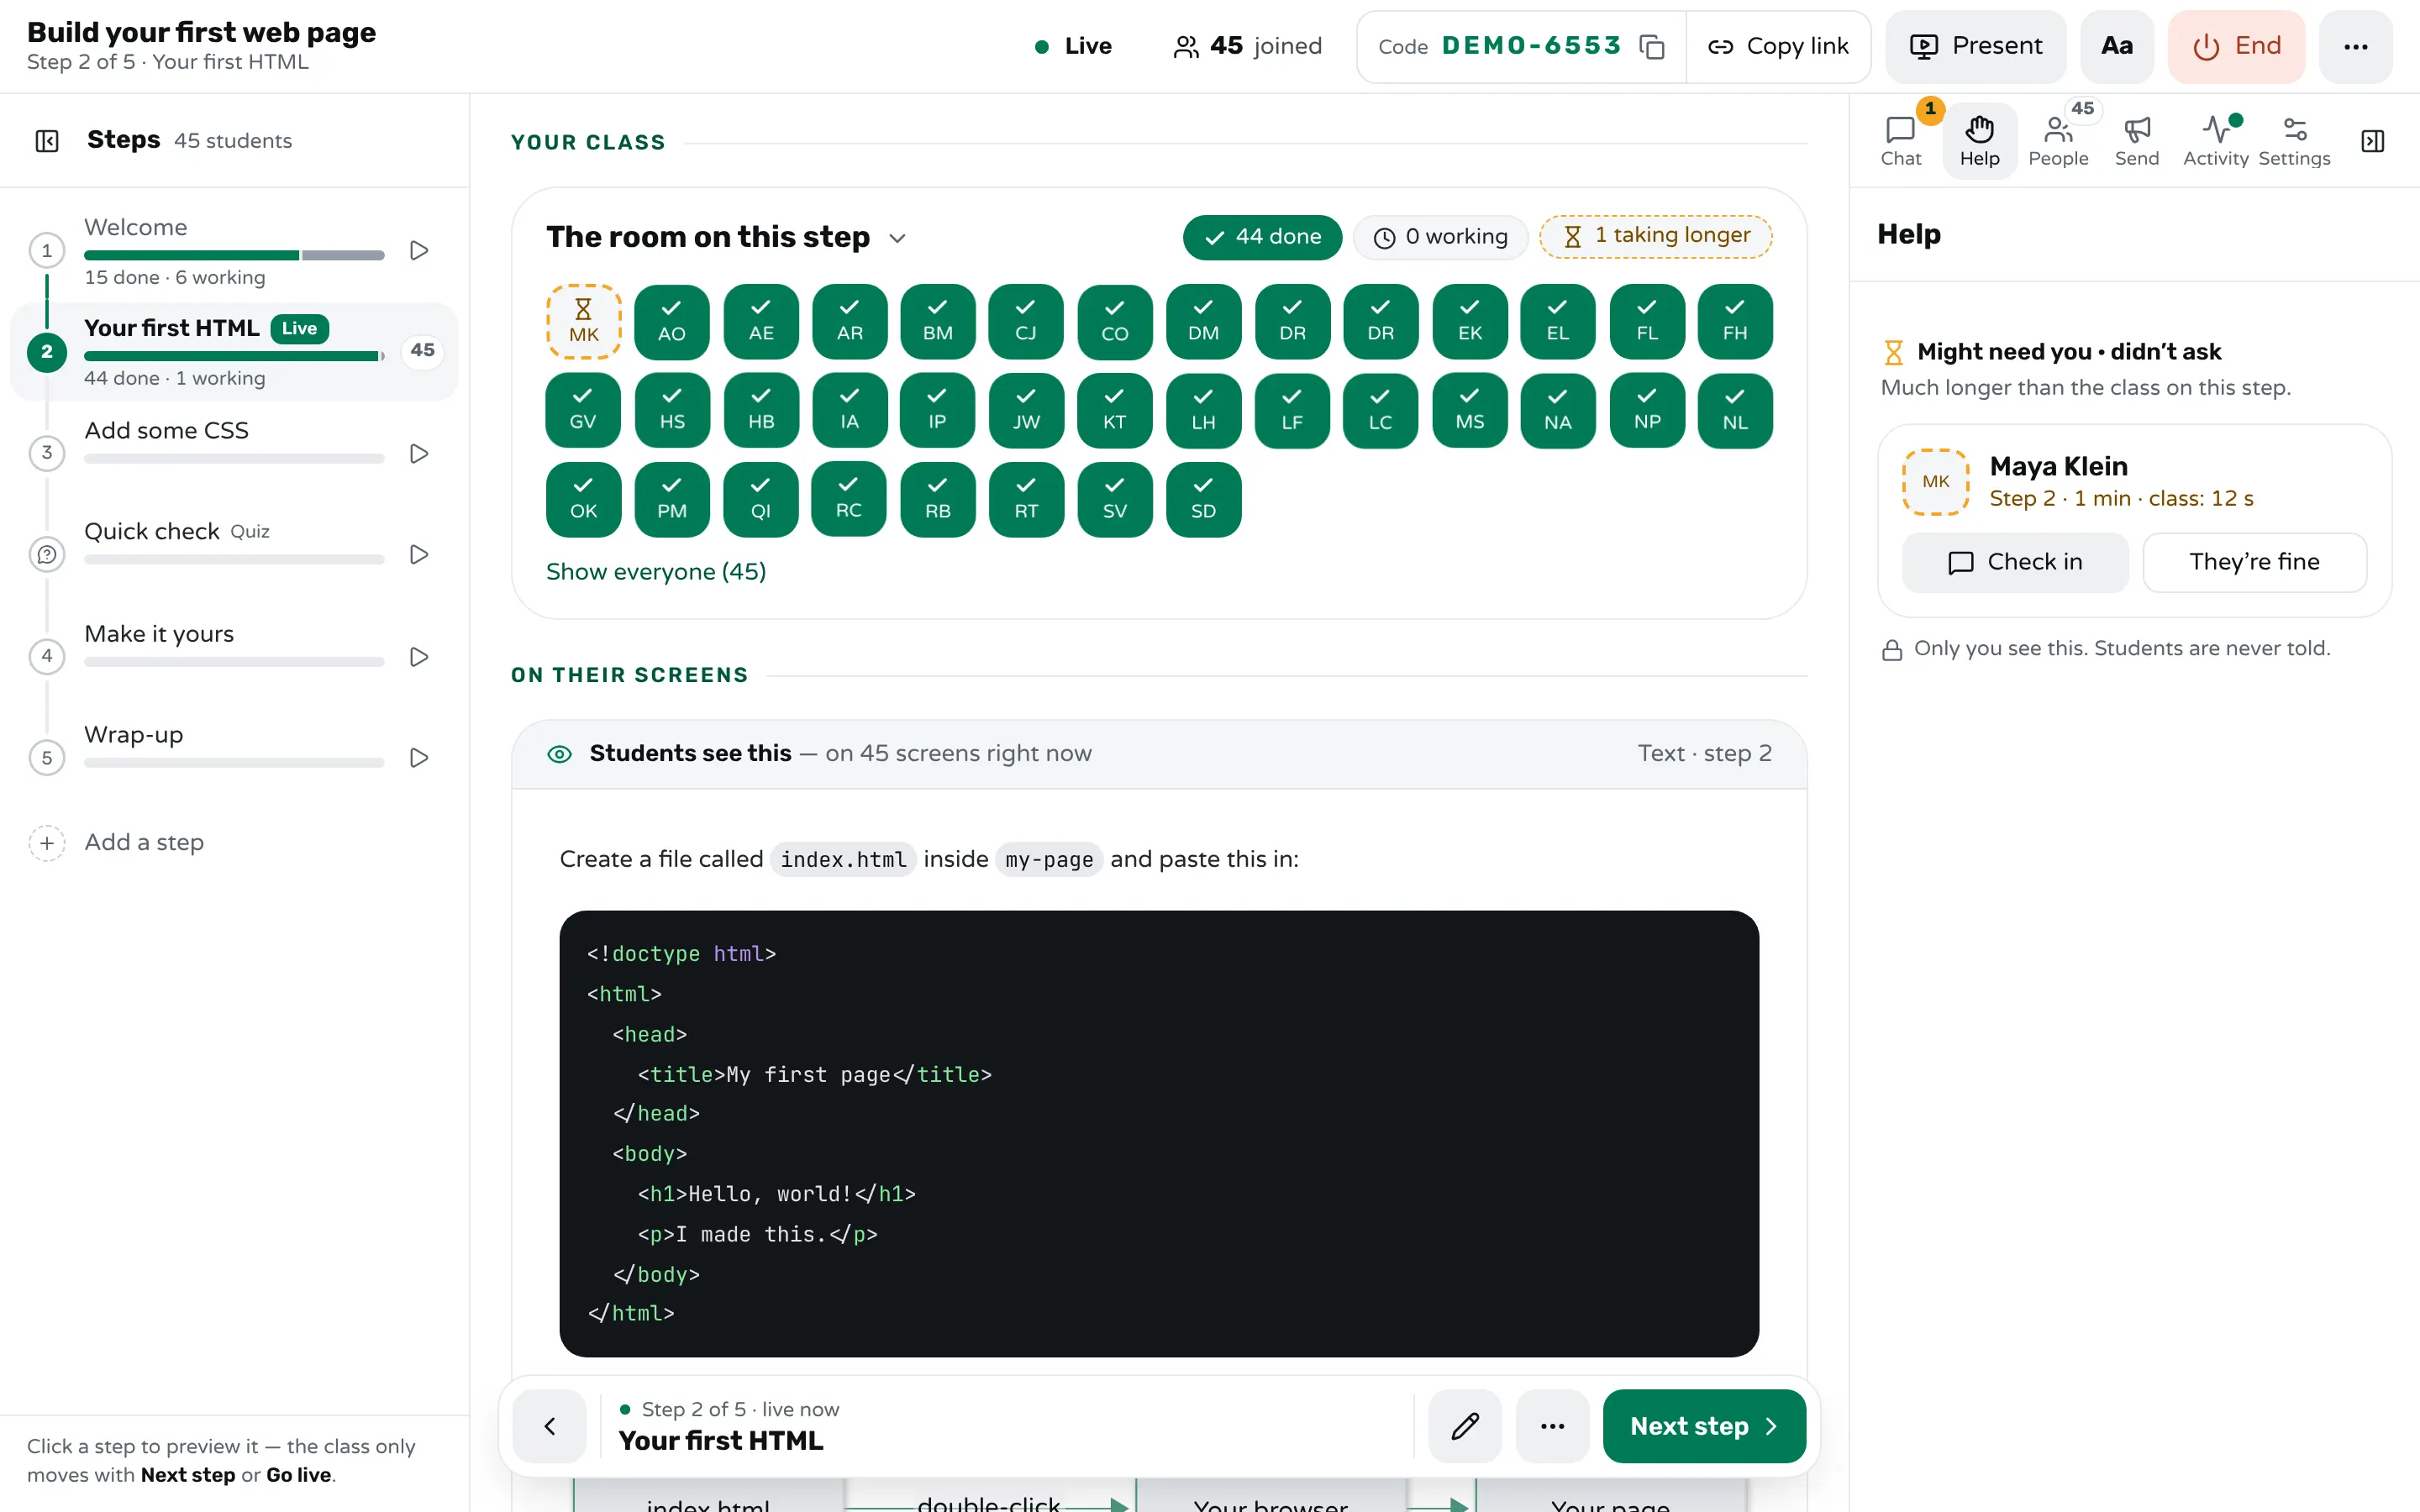Go back to the previous step
Viewport: 2420px width, 1512px height.
(x=549, y=1425)
